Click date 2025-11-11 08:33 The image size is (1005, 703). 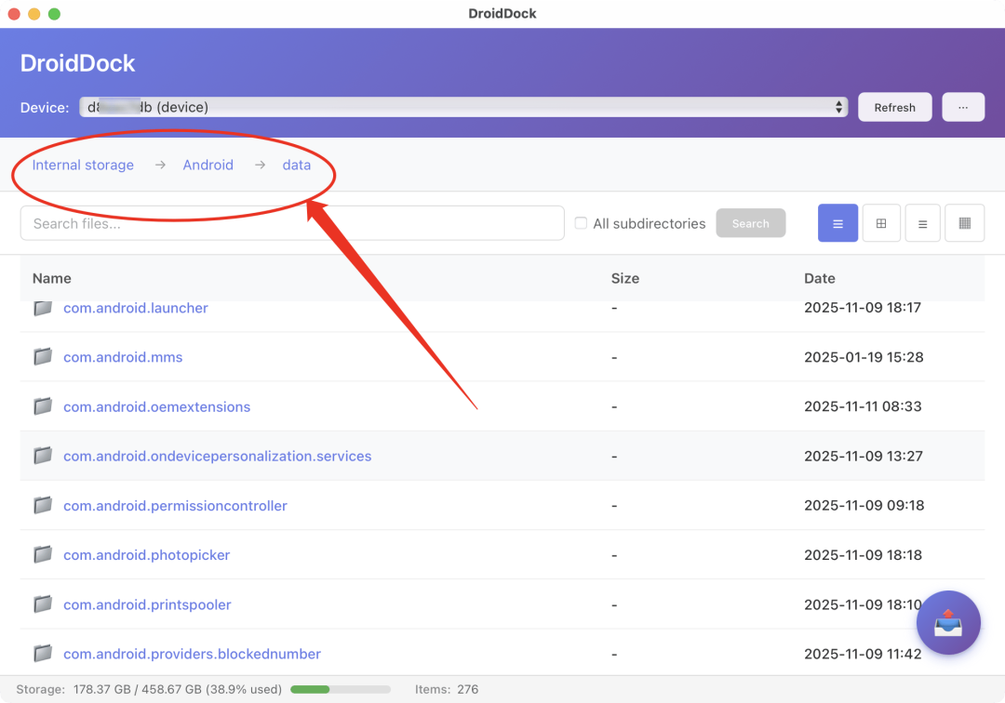[863, 406]
